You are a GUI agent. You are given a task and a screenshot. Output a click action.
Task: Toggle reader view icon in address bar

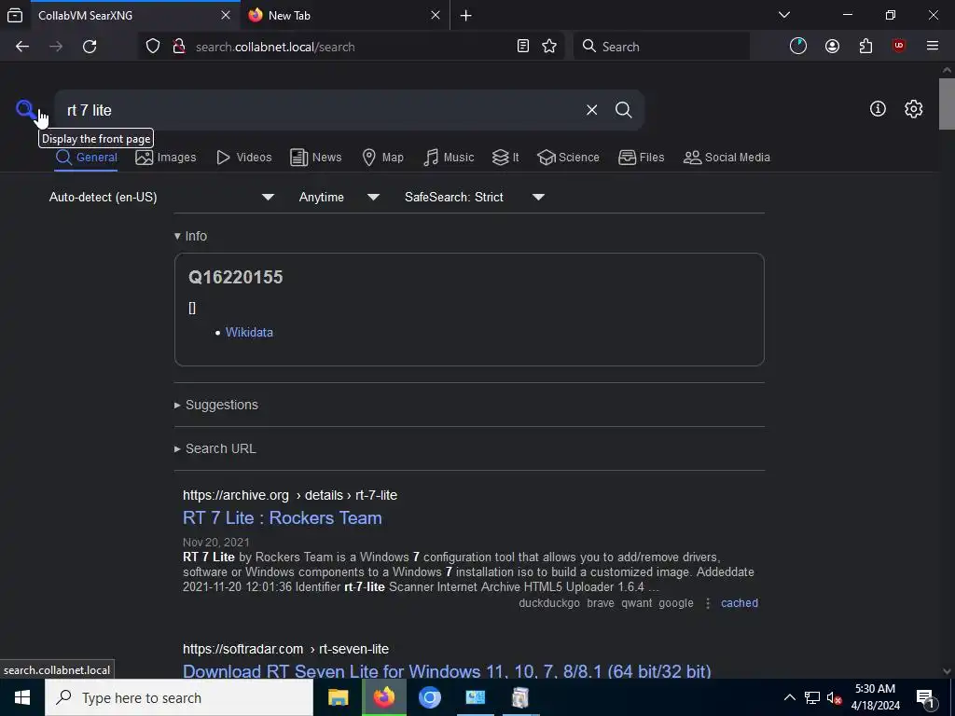tap(522, 47)
